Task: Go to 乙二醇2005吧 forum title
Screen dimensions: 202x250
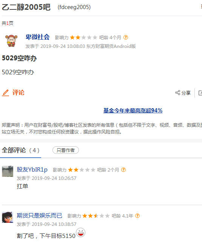Action: tap(26, 7)
